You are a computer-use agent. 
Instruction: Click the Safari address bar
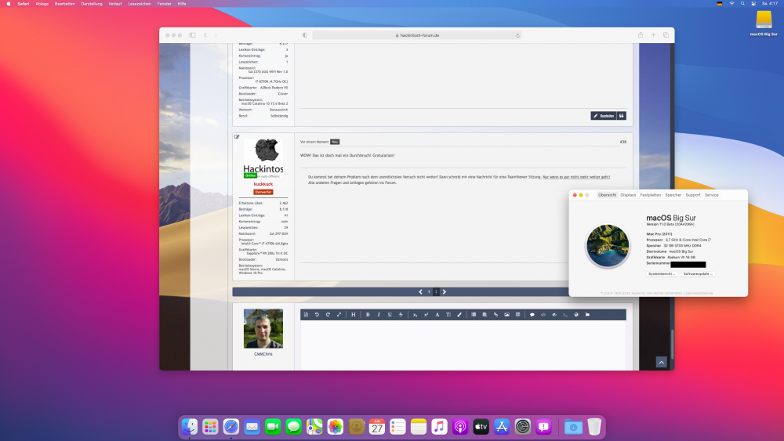(417, 35)
